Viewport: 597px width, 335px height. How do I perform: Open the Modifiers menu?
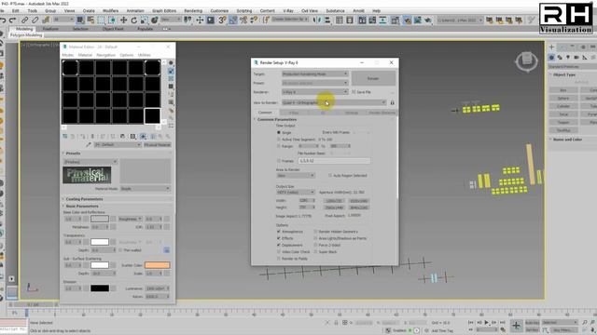(x=110, y=10)
